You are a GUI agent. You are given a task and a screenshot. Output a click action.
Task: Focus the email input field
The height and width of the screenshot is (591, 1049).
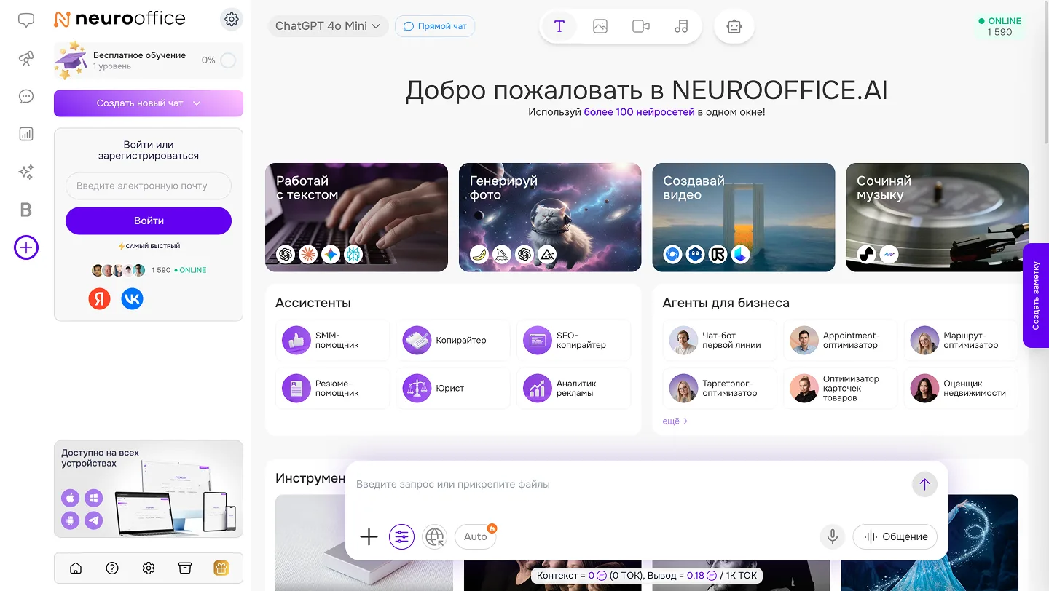[149, 186]
